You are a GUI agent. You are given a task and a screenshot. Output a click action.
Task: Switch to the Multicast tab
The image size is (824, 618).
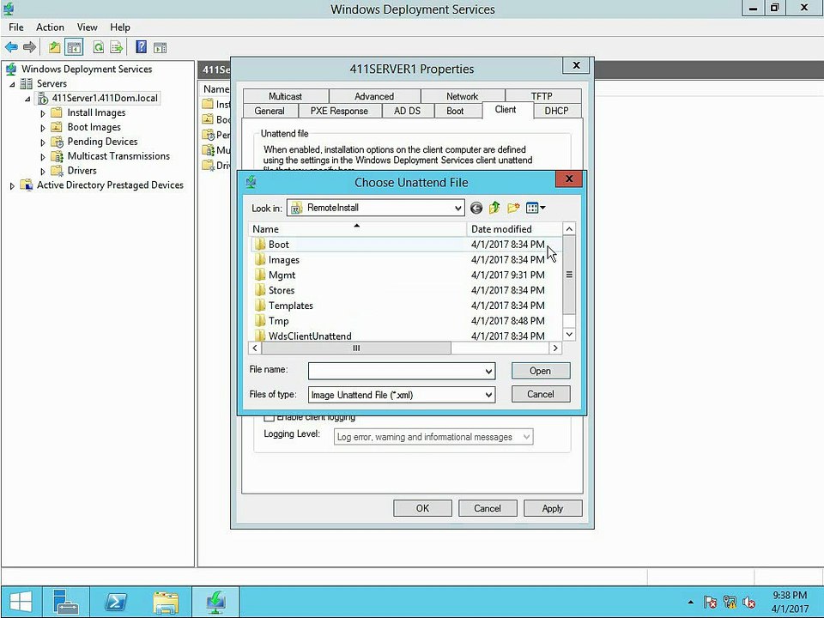(285, 96)
